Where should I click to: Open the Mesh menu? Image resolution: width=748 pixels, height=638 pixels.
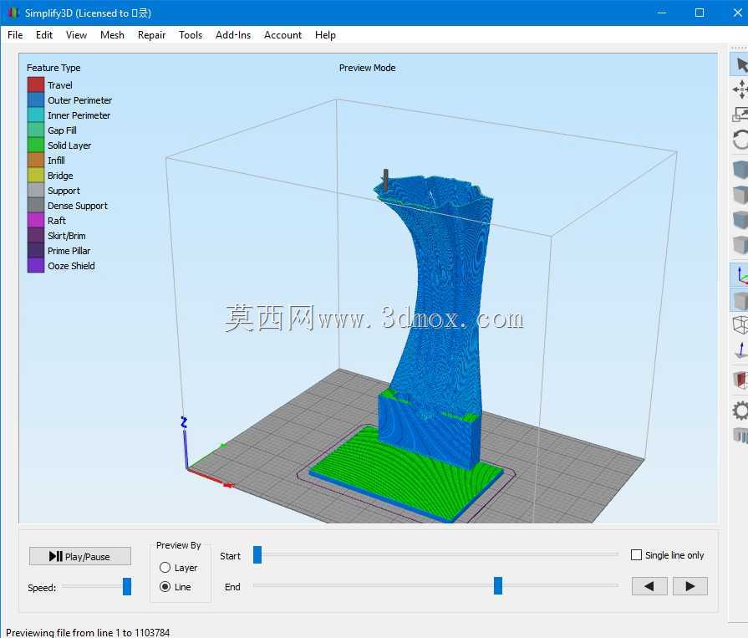(112, 35)
